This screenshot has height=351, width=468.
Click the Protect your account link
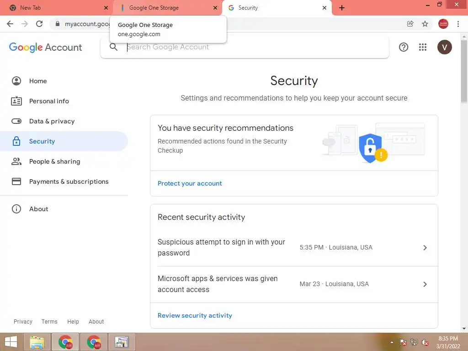[190, 183]
